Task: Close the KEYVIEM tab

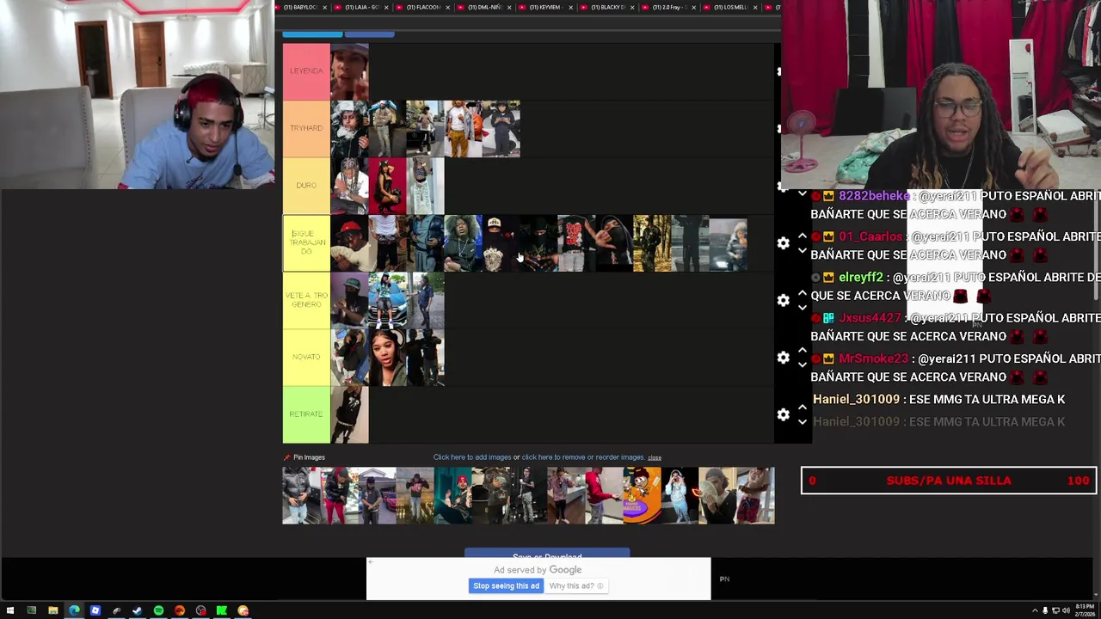Action: tap(570, 7)
